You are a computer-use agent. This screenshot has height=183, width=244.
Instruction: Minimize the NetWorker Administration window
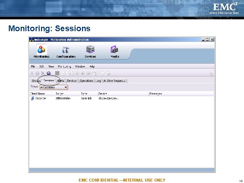[x=203, y=40]
